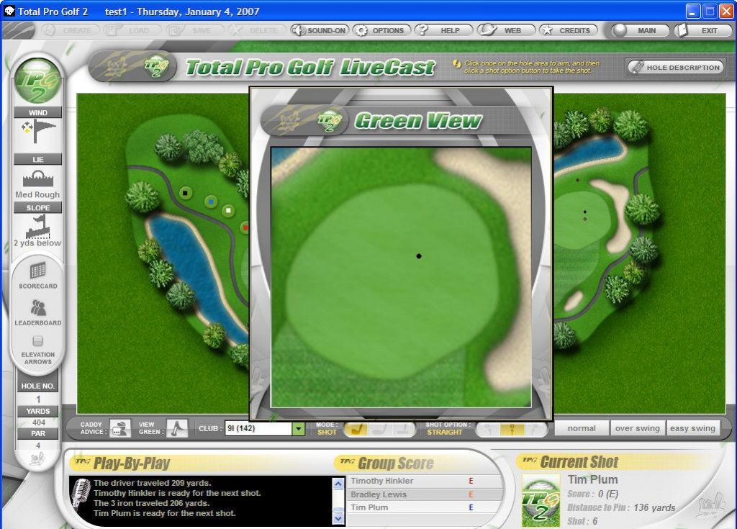The width and height of the screenshot is (737, 529).
Task: Click the yellow hint icon beside instructions
Action: coord(456,64)
